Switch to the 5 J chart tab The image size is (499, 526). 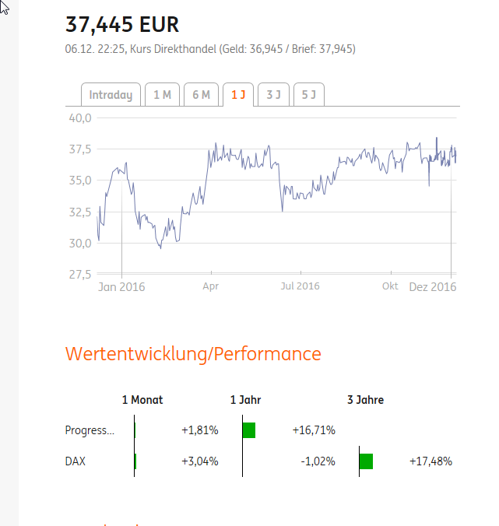pyautogui.click(x=308, y=95)
